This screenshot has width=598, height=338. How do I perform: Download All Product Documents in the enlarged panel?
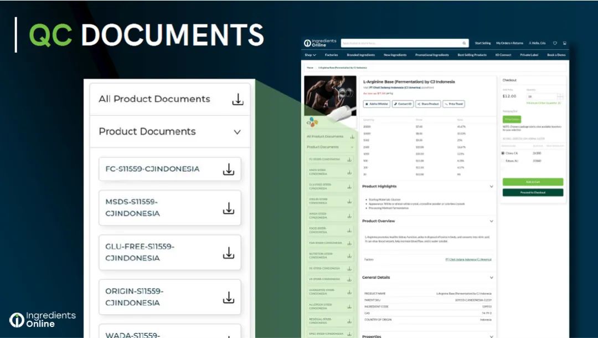pos(238,99)
